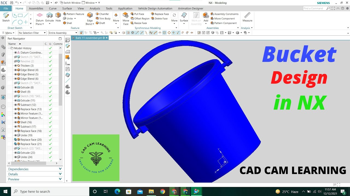Toggle visibility of Edge Blend (4)

(16, 70)
